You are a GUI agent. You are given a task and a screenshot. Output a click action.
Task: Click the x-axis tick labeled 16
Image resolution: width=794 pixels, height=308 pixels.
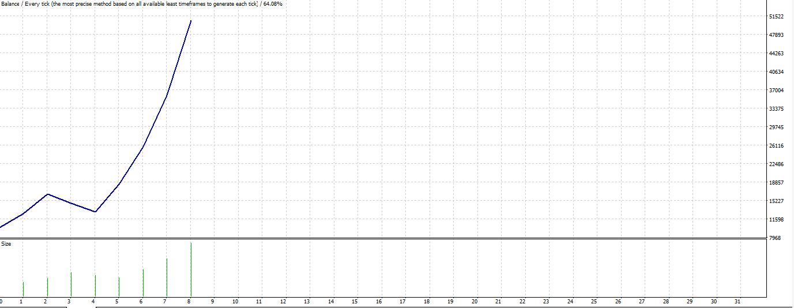point(379,302)
